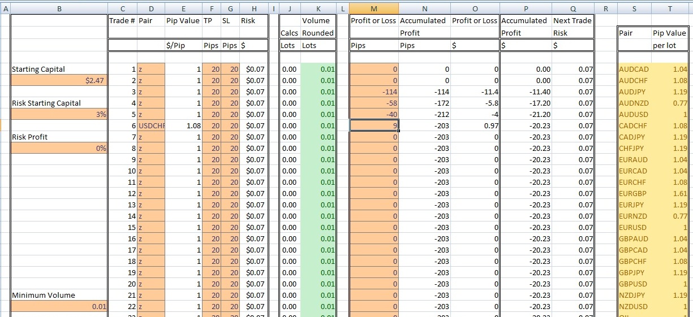Viewport: 693px width, 317px height.
Task: Select the -11.40 Accumulated Profit cell
Action: pyautogui.click(x=526, y=92)
